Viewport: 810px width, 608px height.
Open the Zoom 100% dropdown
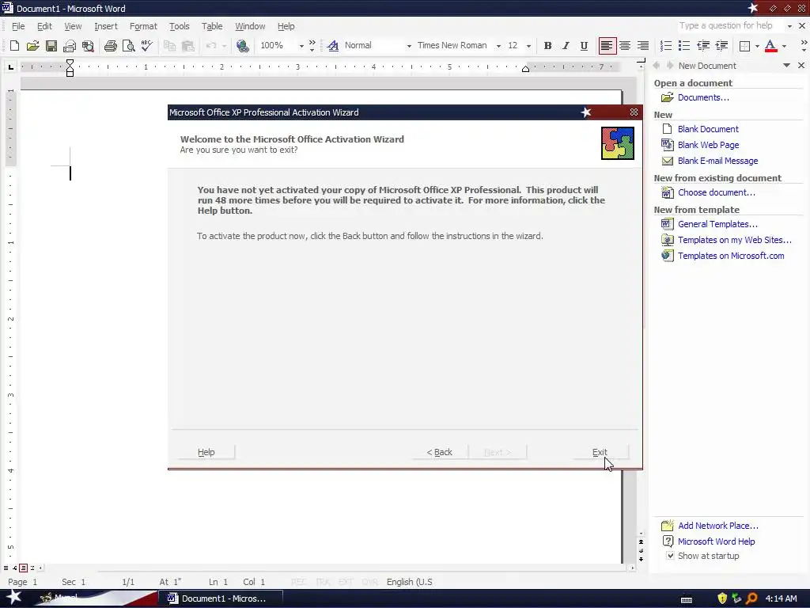(301, 46)
